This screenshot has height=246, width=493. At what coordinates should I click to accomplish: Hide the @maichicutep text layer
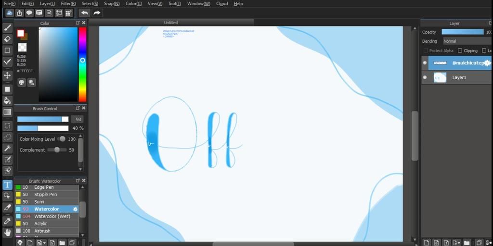pyautogui.click(x=425, y=63)
